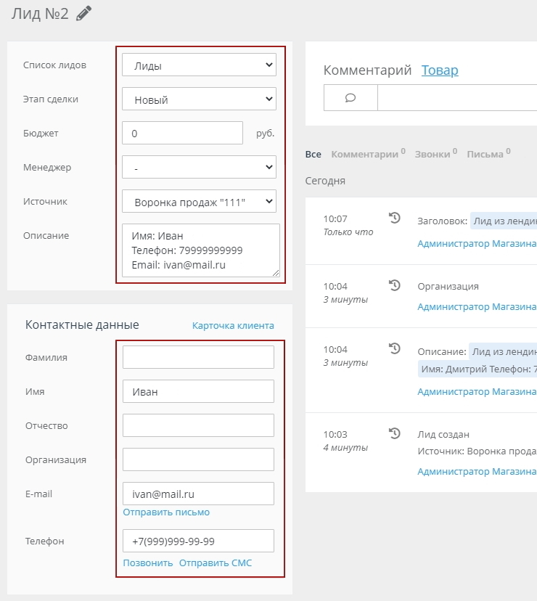The image size is (537, 601).
Task: Filter activity by Звонки
Action: coord(433,155)
